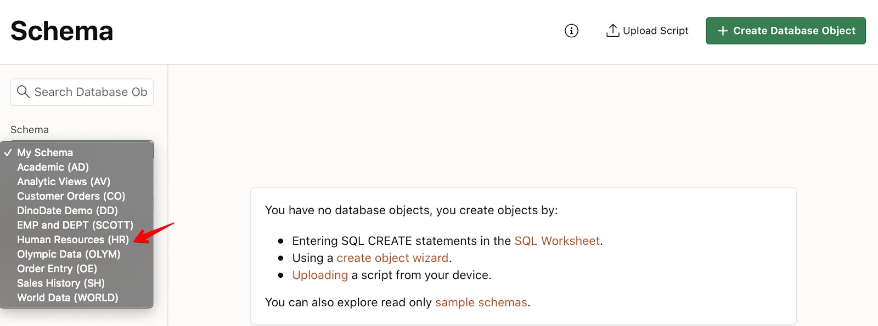Viewport: 878px width, 326px height.
Task: Click the search magnifier icon
Action: [x=23, y=91]
